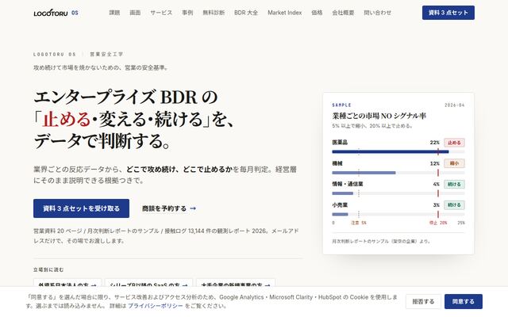508x317 pixels.
Task: Click the 停止 20% axis label
Action: click(438, 223)
